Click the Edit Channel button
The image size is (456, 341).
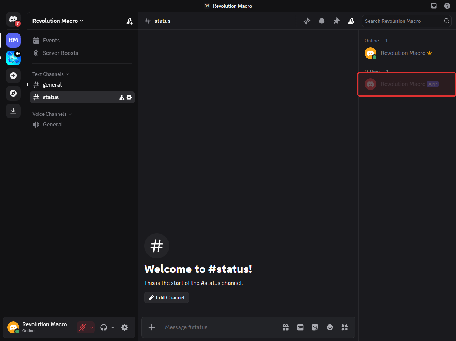(x=166, y=297)
